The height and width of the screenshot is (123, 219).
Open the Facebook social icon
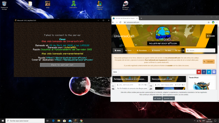[204, 72]
